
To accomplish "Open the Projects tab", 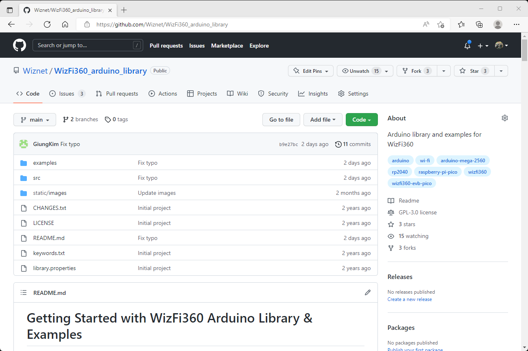I will point(202,94).
